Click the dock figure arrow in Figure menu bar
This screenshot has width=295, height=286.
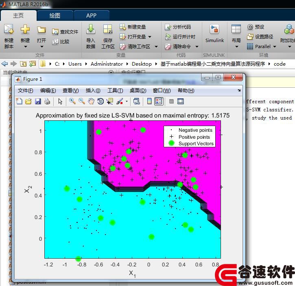click(x=239, y=90)
